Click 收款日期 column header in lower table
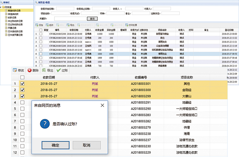Screen dimensions: 239x157 pos(49,77)
